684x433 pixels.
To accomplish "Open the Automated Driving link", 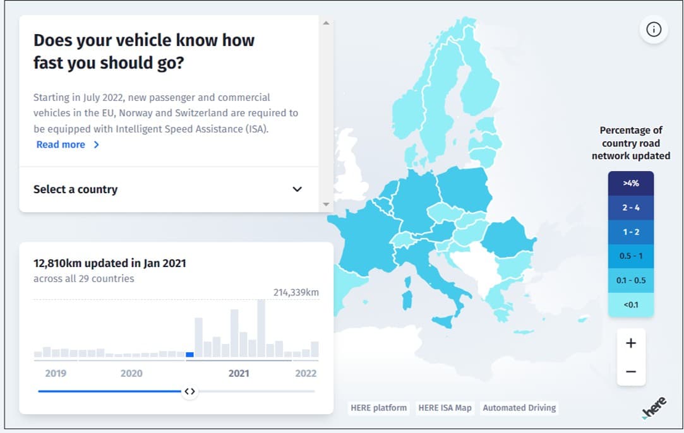I will pos(519,408).
